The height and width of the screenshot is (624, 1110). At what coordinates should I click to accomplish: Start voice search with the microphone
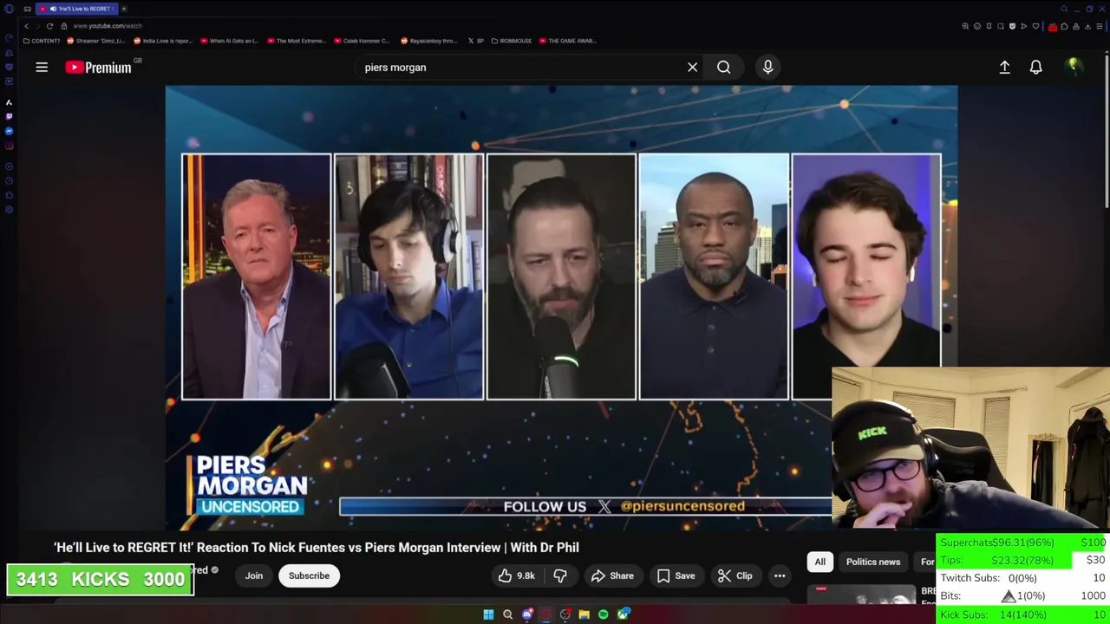(767, 67)
